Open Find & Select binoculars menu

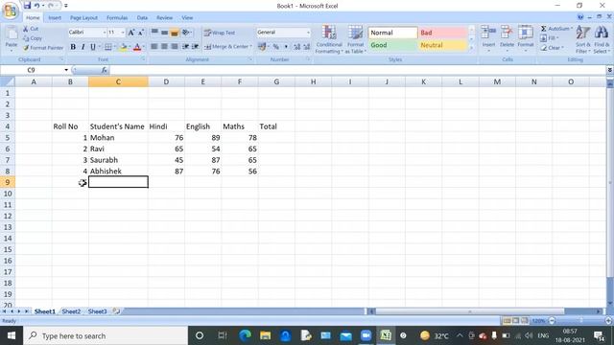tap(602, 39)
